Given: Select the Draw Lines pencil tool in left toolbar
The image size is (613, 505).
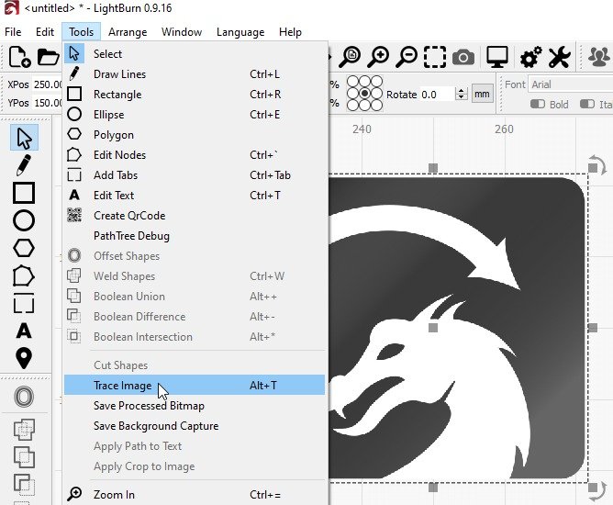Looking at the screenshot, I should click(x=24, y=164).
